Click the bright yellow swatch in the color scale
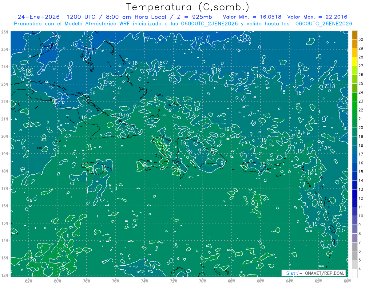This screenshot has width=369, height=285. pos(355,61)
